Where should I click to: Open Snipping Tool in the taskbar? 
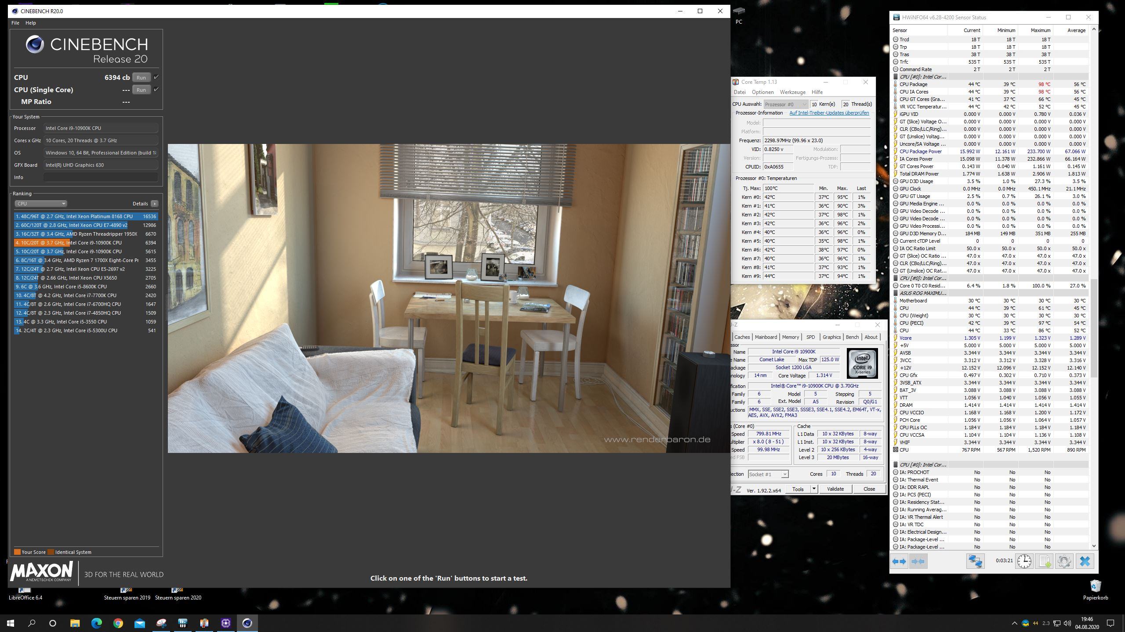click(161, 623)
